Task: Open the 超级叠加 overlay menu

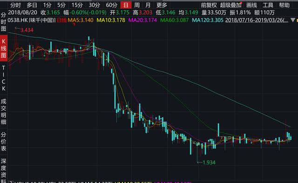Action: [230, 5]
